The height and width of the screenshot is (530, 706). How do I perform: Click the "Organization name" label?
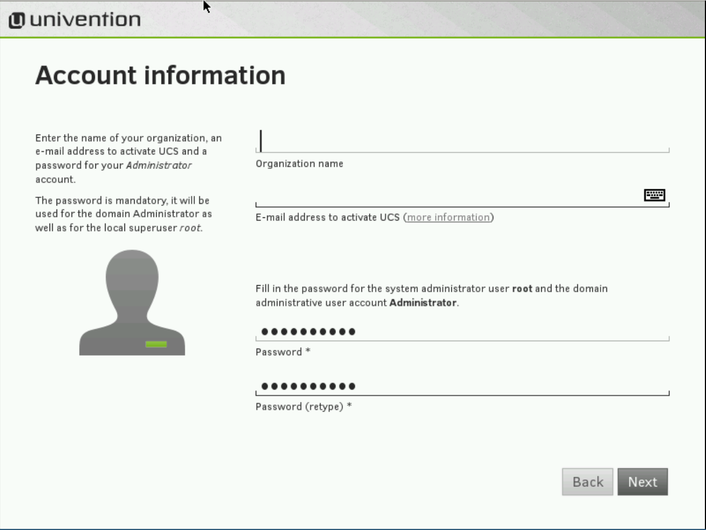click(x=299, y=164)
